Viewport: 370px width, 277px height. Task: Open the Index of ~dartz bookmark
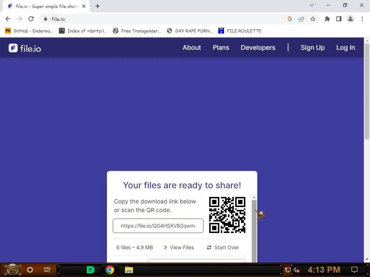pyautogui.click(x=83, y=31)
